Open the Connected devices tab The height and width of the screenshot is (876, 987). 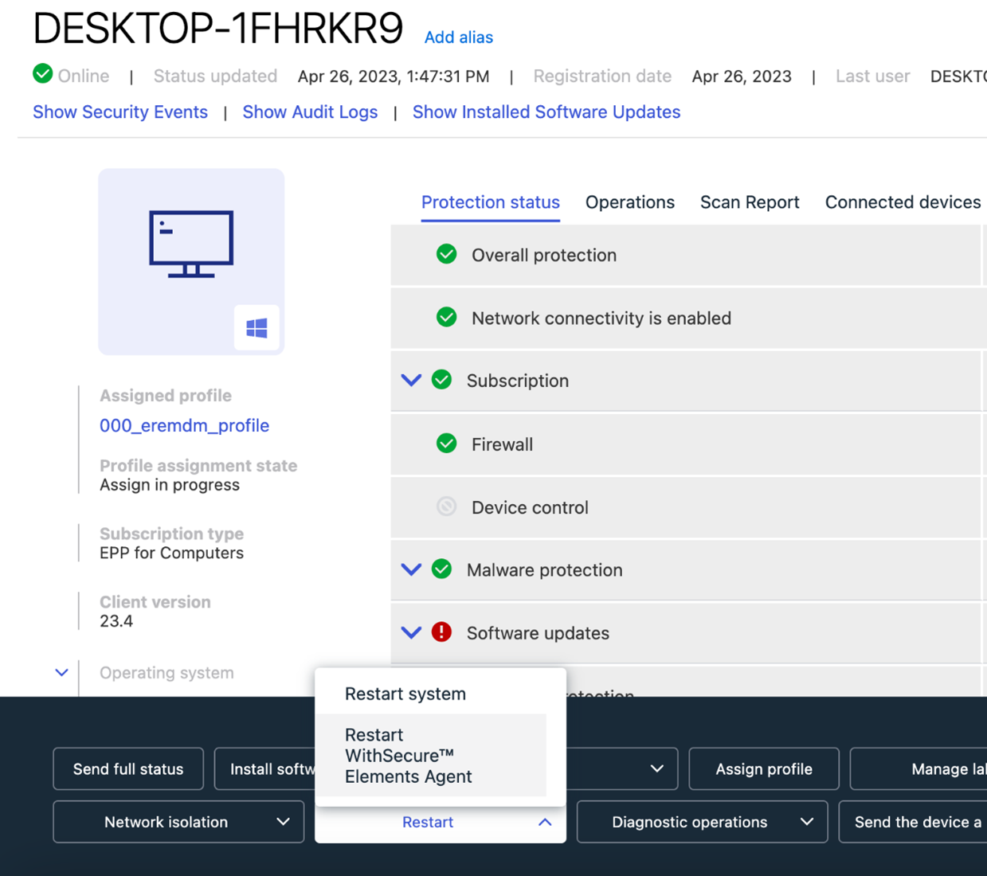(x=903, y=202)
